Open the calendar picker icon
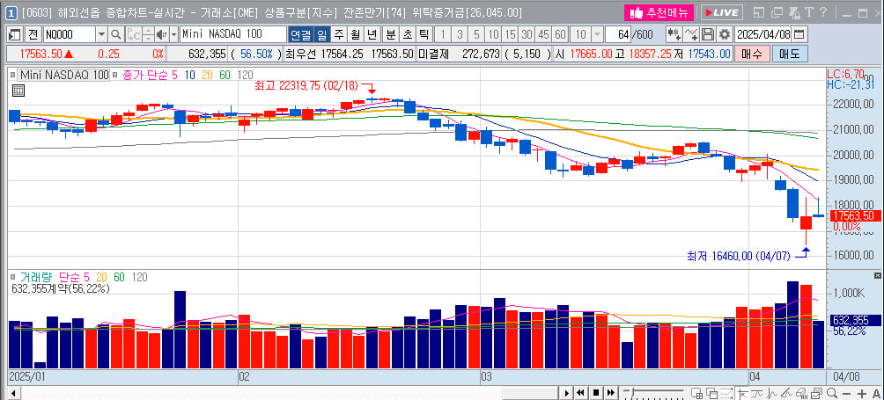884x400 pixels. pos(799,34)
